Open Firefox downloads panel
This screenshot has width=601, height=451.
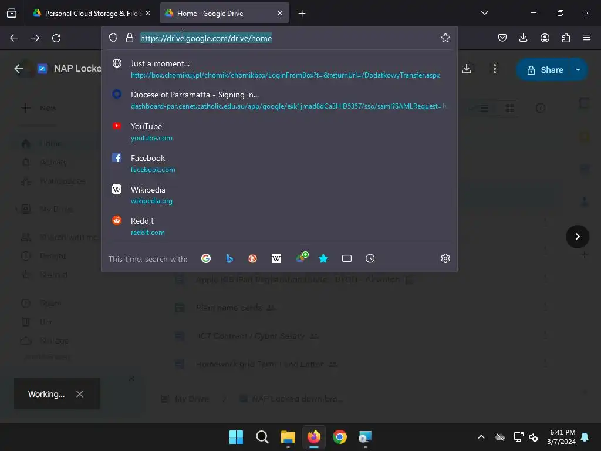[x=523, y=38]
